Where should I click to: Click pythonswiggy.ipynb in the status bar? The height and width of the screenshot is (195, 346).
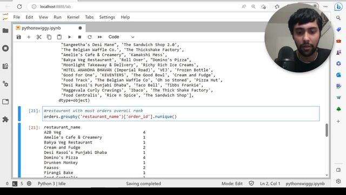(305, 184)
